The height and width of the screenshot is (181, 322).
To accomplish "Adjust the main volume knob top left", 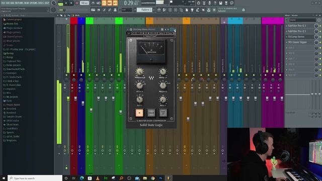I will 54,3.
